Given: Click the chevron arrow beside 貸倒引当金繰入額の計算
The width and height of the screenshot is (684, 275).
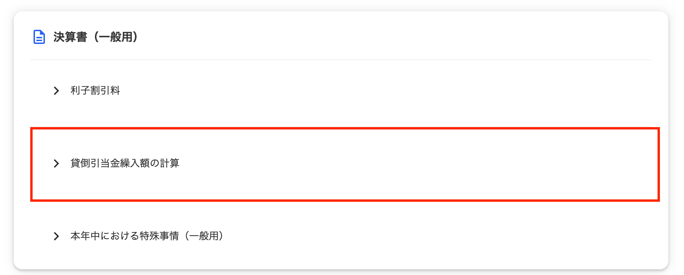Looking at the screenshot, I should [x=57, y=163].
